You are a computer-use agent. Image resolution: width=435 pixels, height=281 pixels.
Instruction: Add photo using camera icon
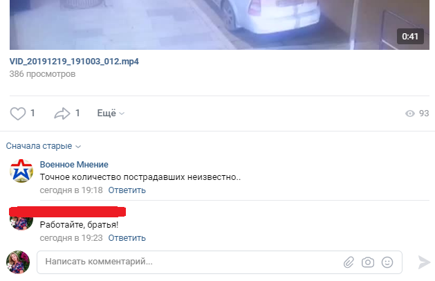[368, 262]
